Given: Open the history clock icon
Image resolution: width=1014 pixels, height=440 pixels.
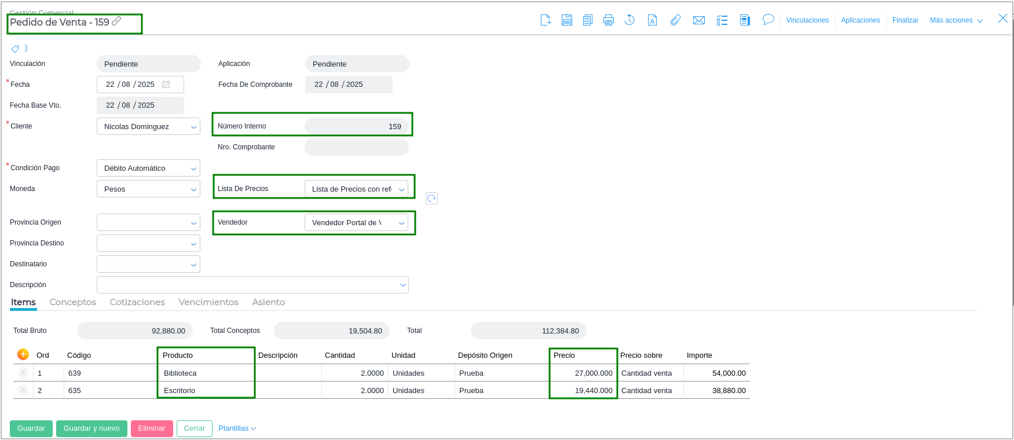Looking at the screenshot, I should point(629,20).
